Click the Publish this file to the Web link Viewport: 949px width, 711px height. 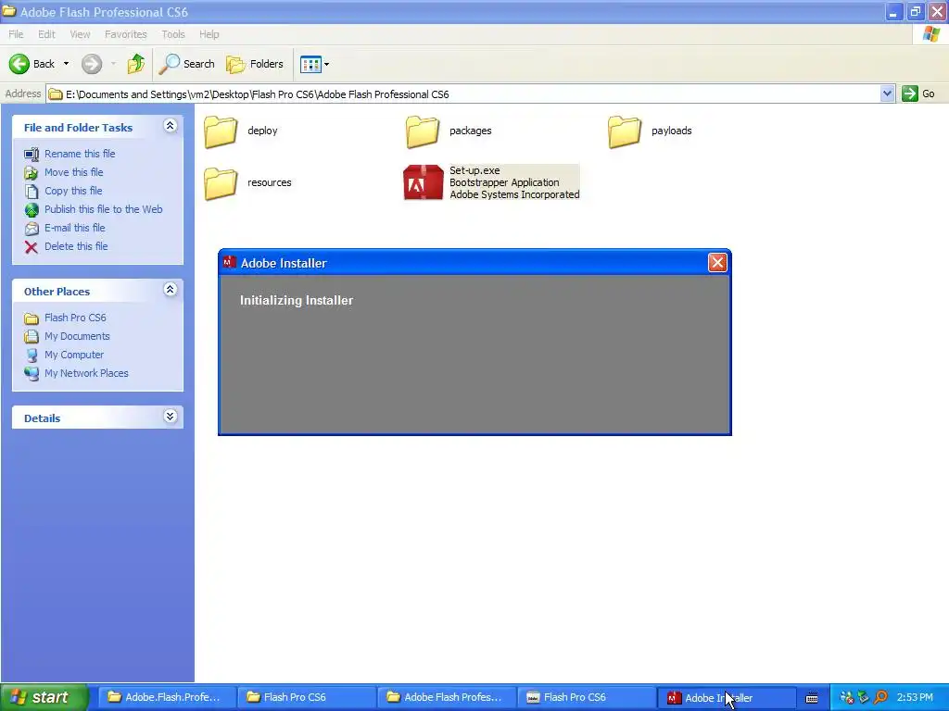pos(104,209)
